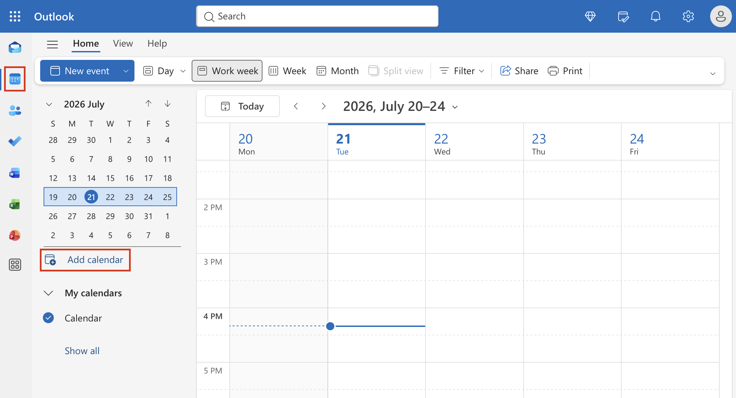
Task: Print the calendar
Action: 565,71
